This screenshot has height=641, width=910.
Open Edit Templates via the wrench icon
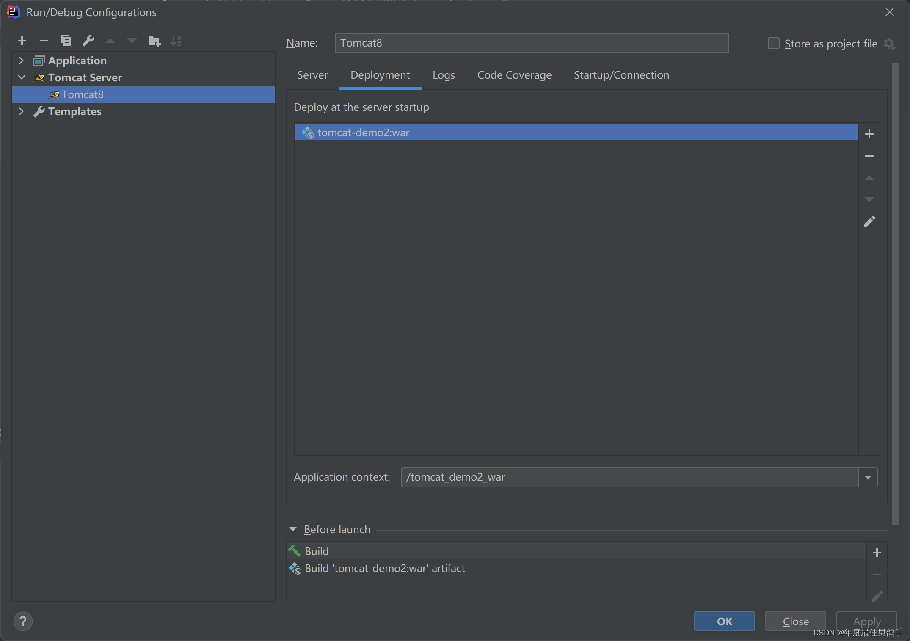[x=88, y=41]
